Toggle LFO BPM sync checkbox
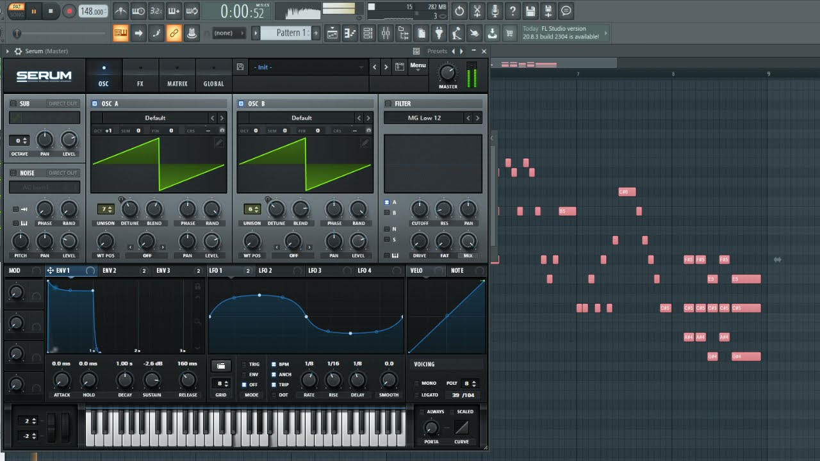Image resolution: width=820 pixels, height=461 pixels. [x=274, y=364]
